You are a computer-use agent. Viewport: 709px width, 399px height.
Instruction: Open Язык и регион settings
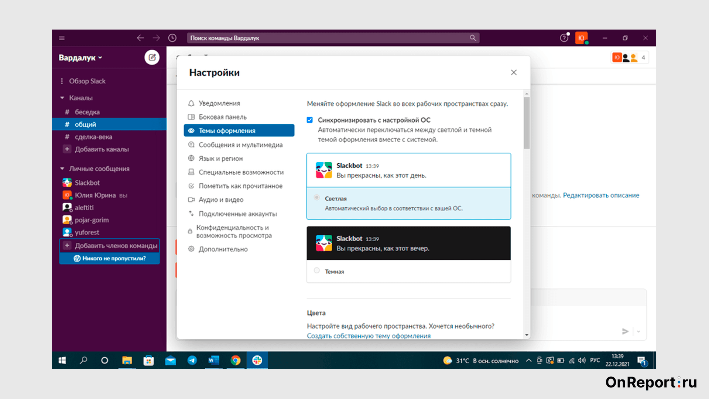[x=239, y=158]
